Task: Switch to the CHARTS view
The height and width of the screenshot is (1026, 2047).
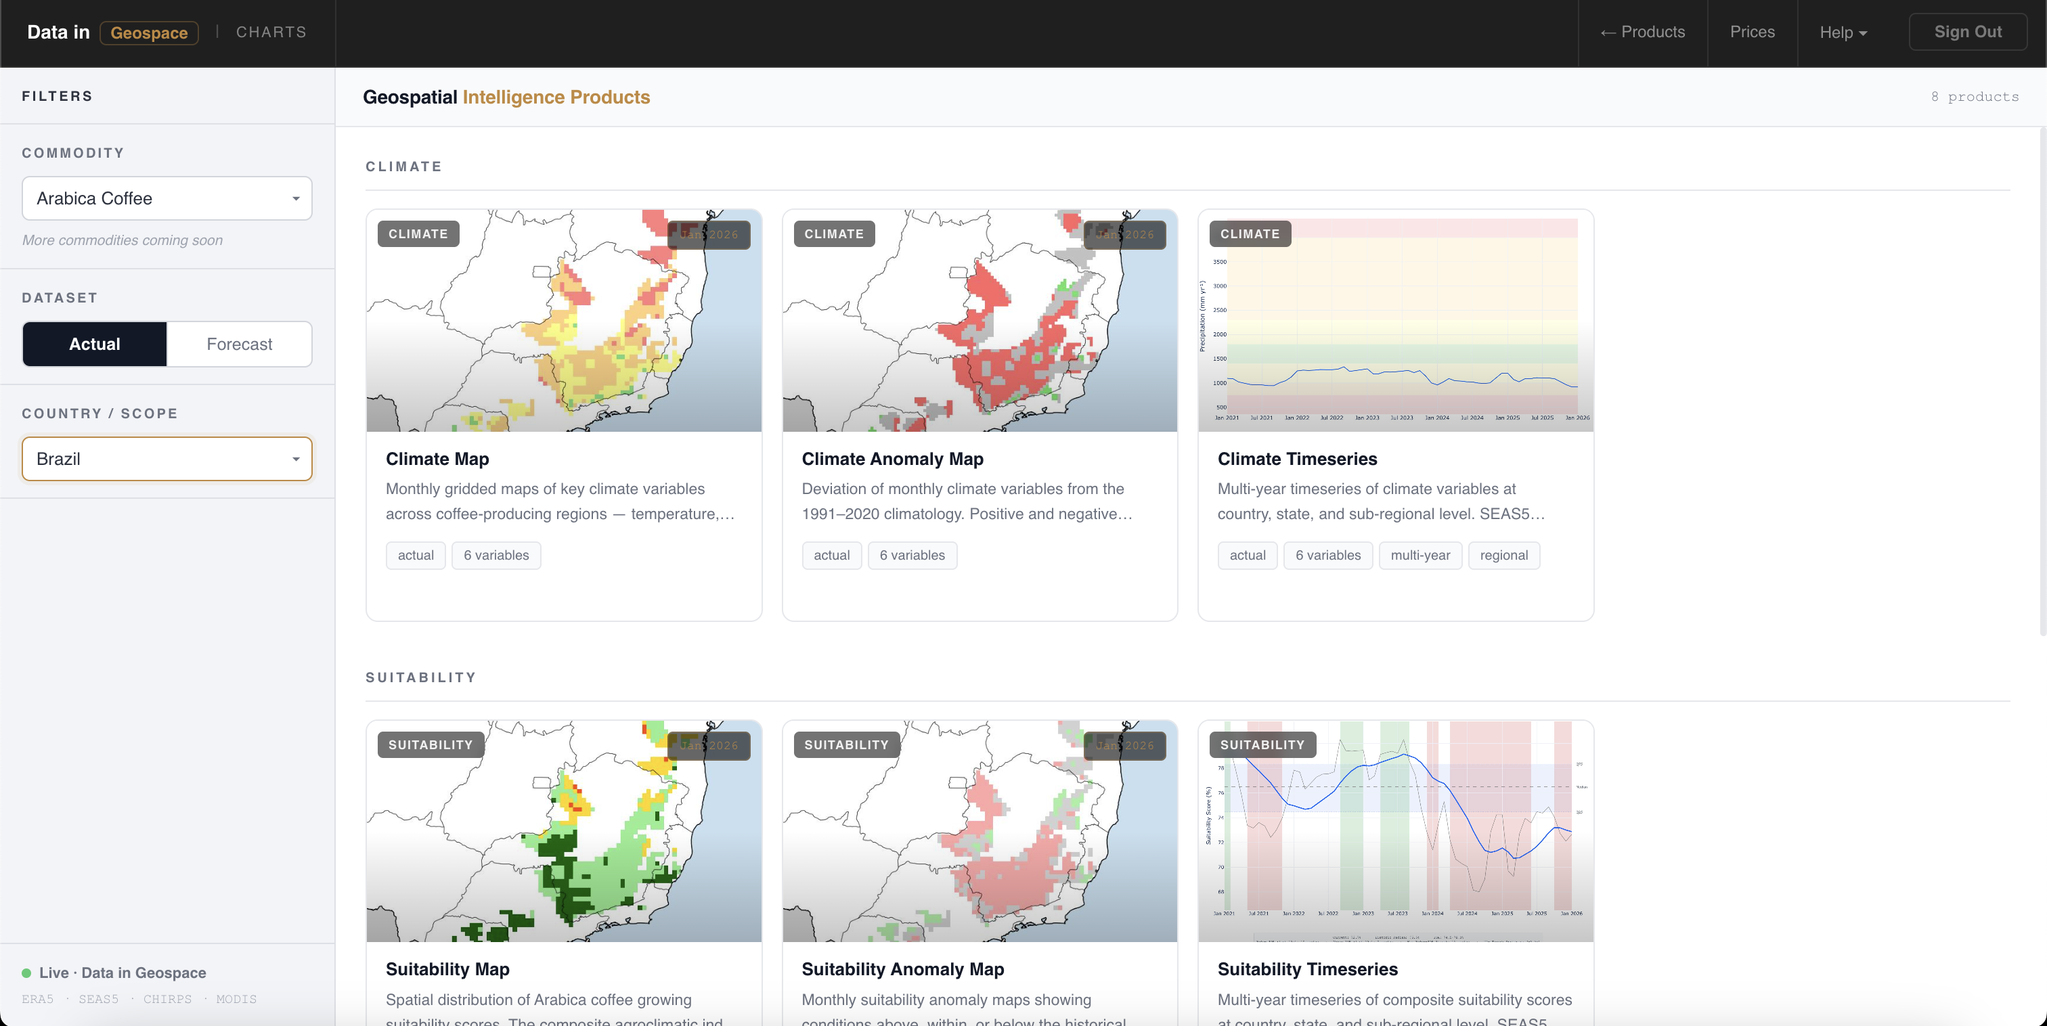Action: [270, 32]
